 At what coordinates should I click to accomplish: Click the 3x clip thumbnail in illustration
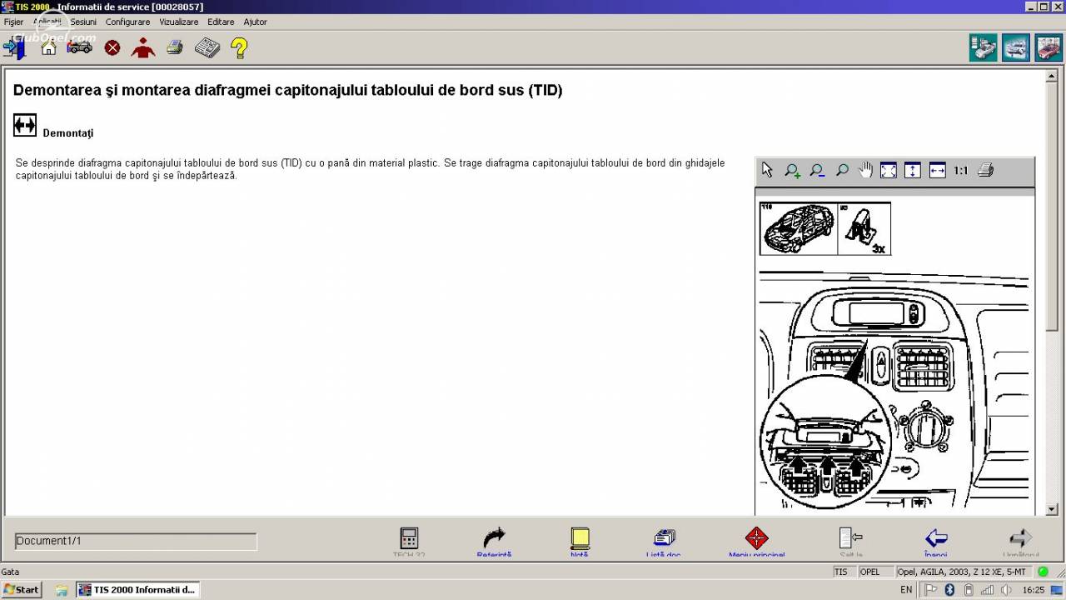pos(864,228)
